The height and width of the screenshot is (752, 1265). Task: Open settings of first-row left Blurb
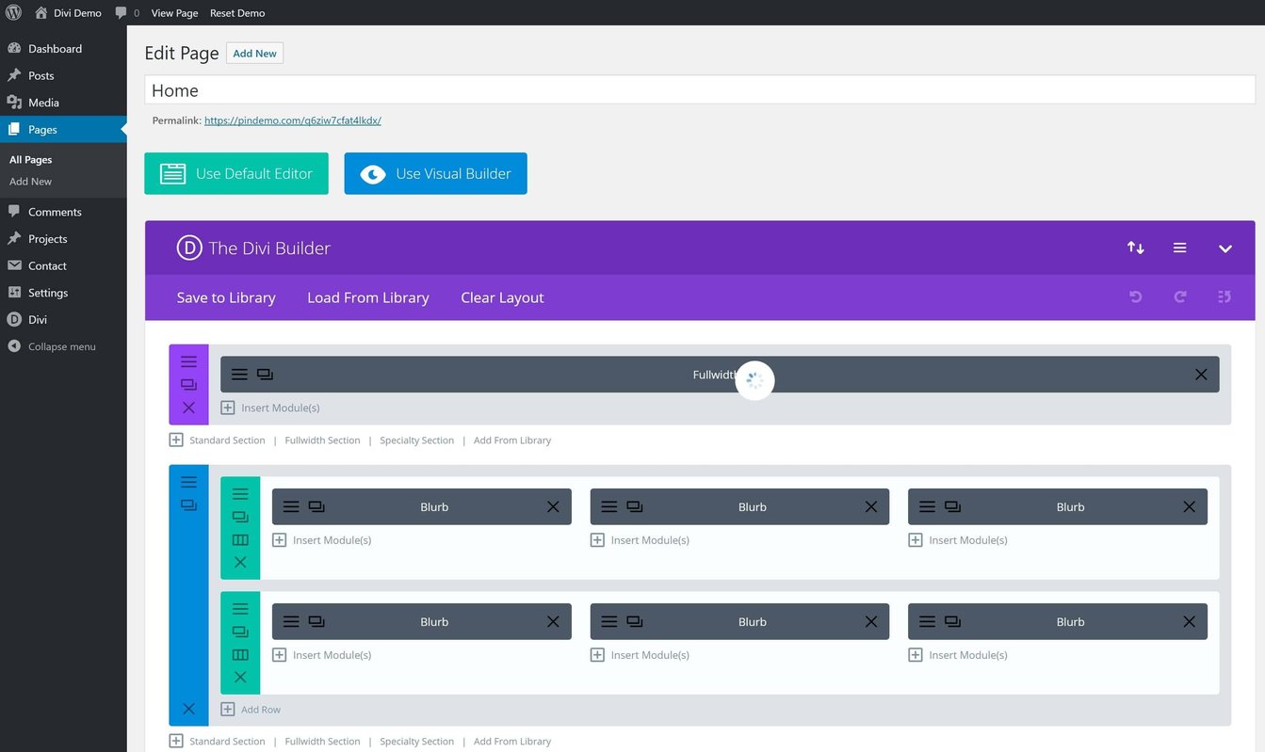(291, 506)
